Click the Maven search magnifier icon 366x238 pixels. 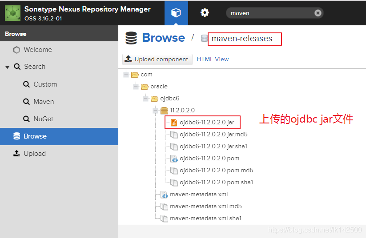click(26, 102)
